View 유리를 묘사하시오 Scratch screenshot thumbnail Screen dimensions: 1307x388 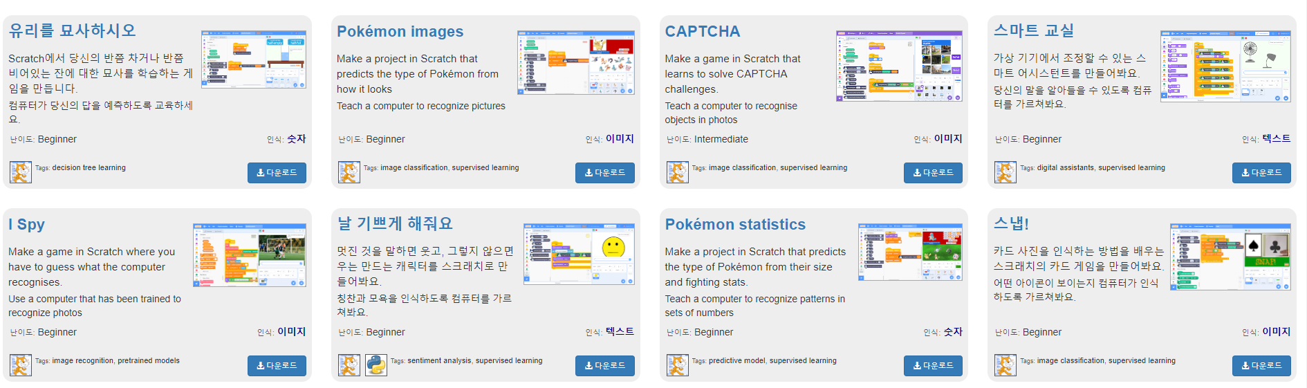(x=254, y=59)
